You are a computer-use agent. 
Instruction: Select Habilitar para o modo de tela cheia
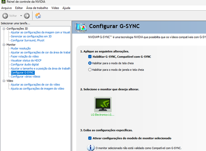coord(90,63)
